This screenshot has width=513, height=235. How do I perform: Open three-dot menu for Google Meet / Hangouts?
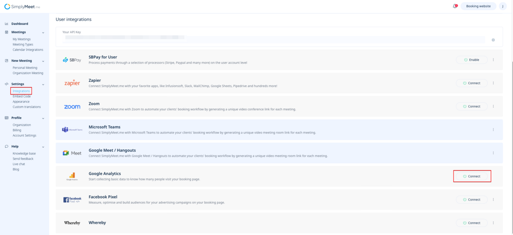pos(493,153)
